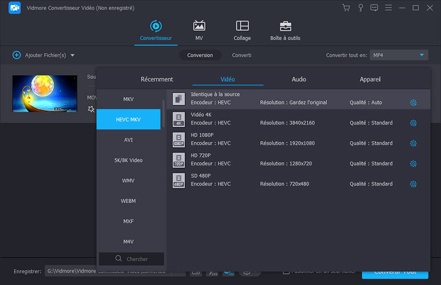Open settings gear for Vidéo 4K preset
The height and width of the screenshot is (285, 441).
(413, 123)
